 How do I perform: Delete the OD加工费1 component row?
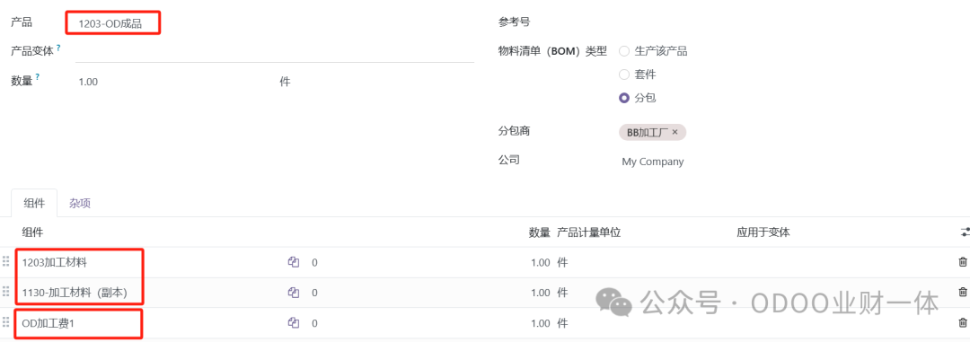pos(963,323)
